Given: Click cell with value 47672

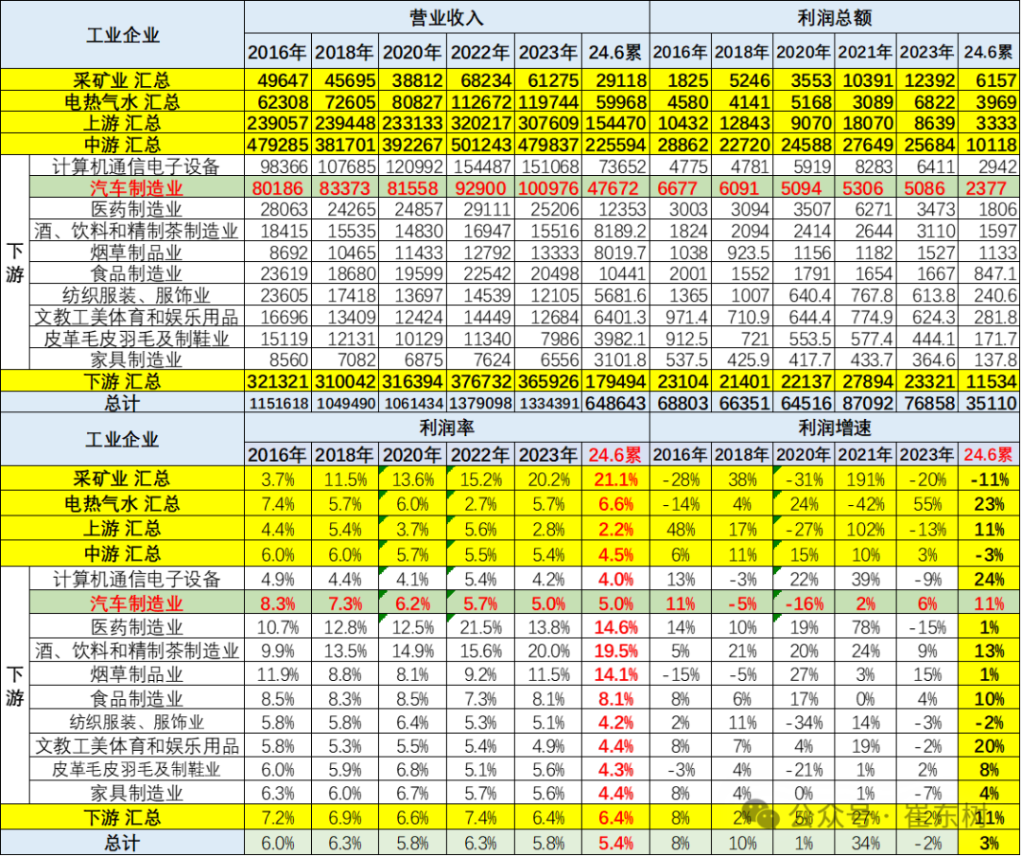Looking at the screenshot, I should pyautogui.click(x=615, y=188).
